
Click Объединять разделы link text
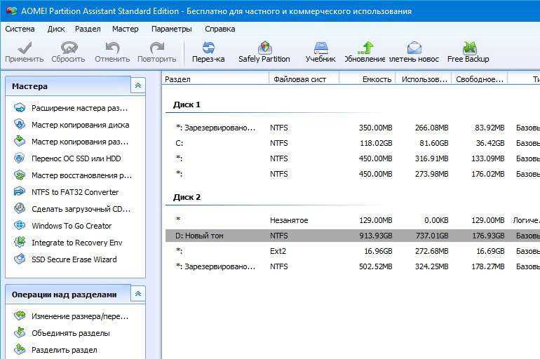click(x=71, y=333)
